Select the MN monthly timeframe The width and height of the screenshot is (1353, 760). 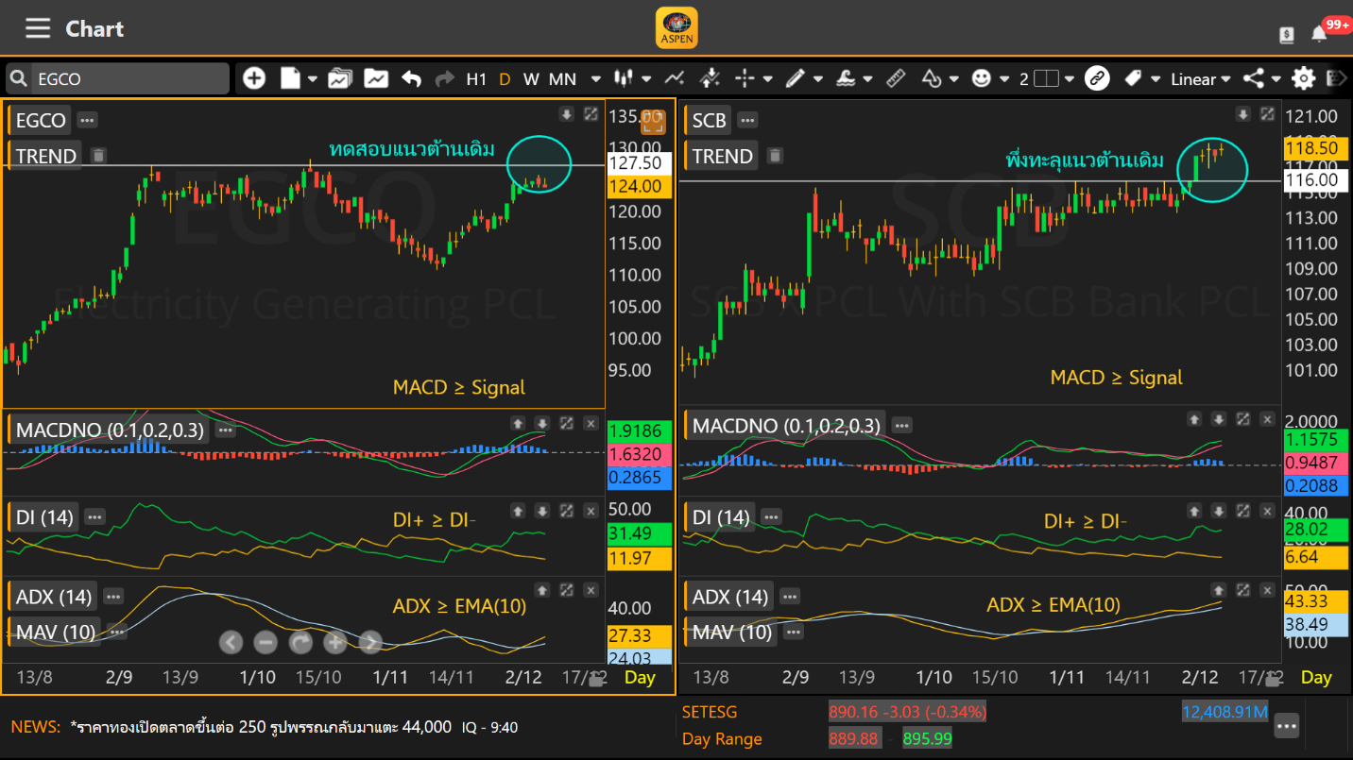[x=563, y=79]
